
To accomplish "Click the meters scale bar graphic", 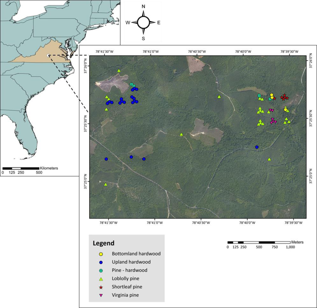I will [x=259, y=242].
